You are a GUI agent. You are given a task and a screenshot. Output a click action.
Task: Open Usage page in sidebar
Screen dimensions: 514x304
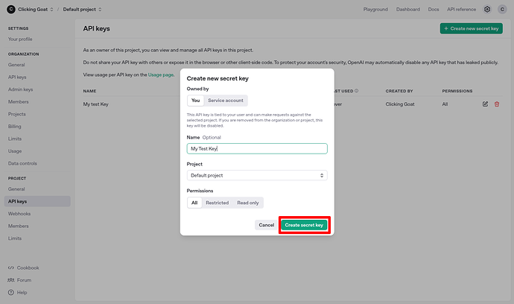tap(15, 151)
